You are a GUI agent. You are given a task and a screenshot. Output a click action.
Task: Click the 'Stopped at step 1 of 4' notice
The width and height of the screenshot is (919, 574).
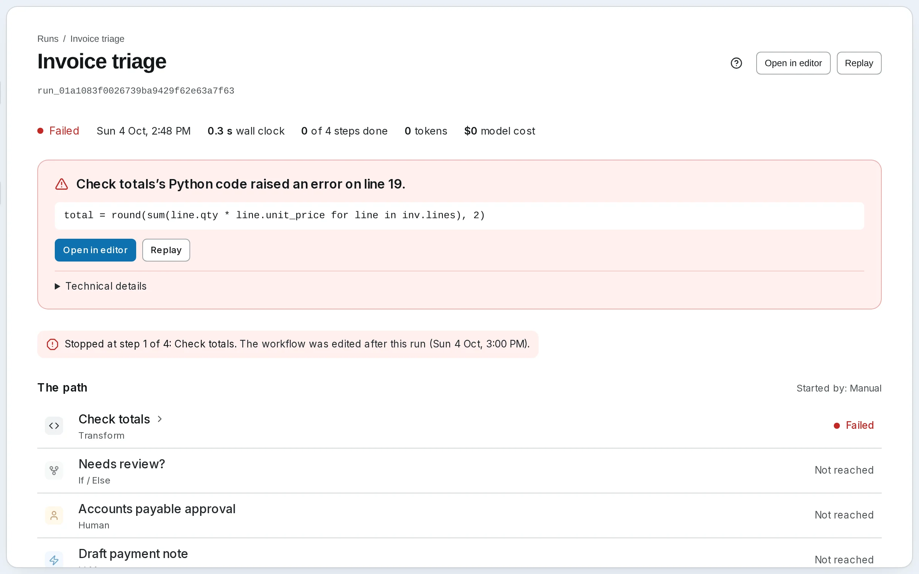pyautogui.click(x=288, y=344)
